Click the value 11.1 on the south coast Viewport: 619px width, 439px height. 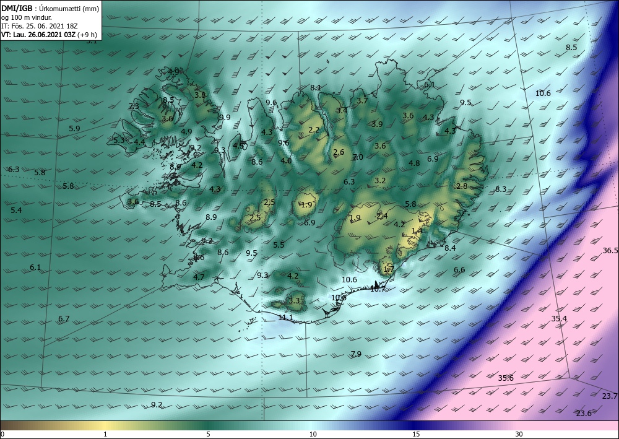click(x=285, y=318)
